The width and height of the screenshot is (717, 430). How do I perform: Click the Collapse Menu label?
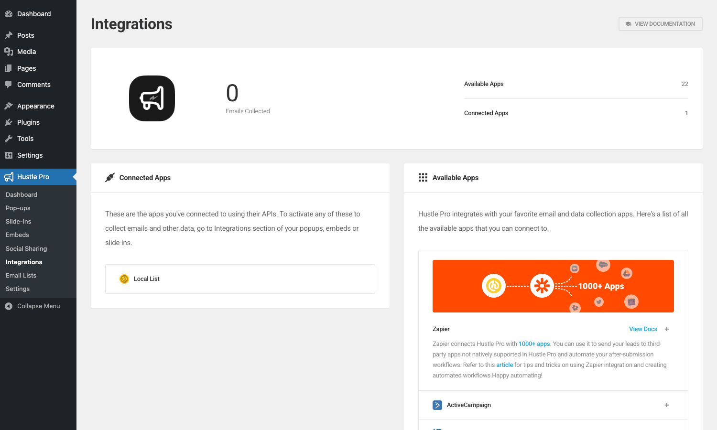(x=39, y=306)
